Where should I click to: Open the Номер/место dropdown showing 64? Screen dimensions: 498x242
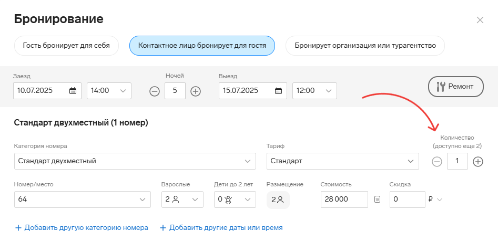(83, 199)
